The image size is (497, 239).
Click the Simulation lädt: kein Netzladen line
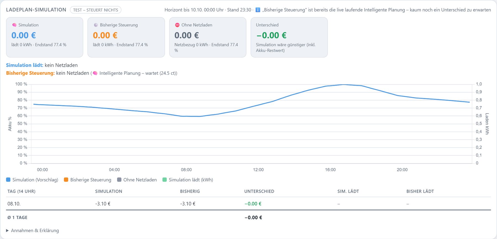click(x=42, y=65)
